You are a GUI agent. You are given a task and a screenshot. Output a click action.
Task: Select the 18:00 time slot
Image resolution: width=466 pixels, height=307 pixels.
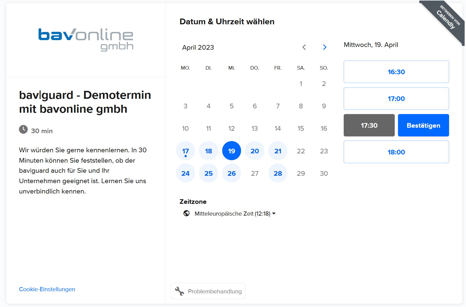click(396, 152)
